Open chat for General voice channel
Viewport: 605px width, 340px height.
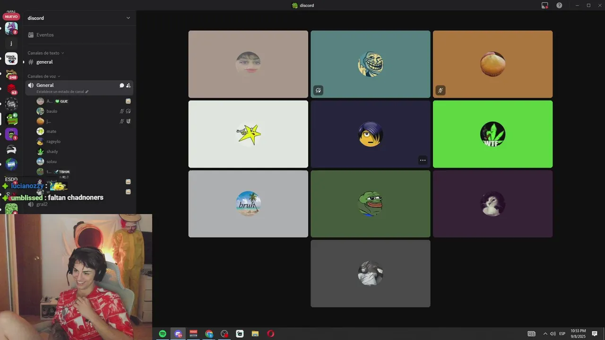(x=121, y=85)
